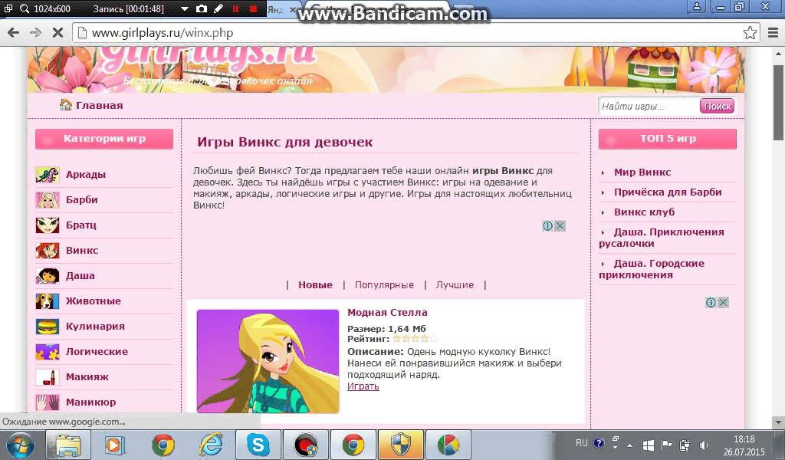Open the Логические category

click(x=97, y=351)
